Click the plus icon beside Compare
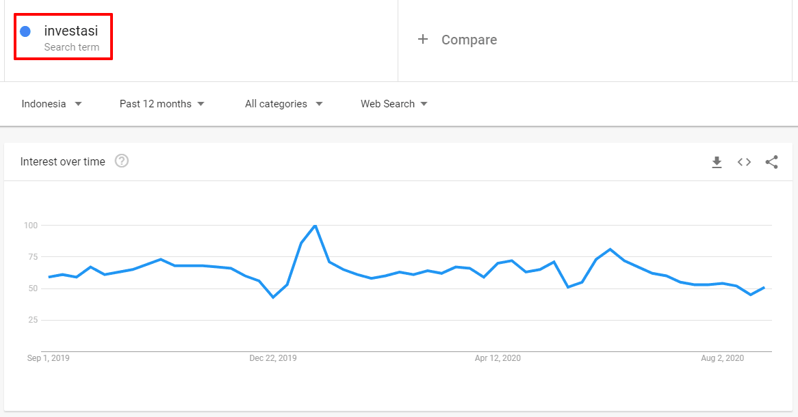798x417 pixels. coord(423,40)
